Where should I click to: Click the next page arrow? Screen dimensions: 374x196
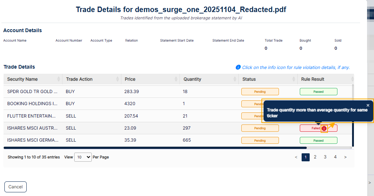tap(345, 157)
